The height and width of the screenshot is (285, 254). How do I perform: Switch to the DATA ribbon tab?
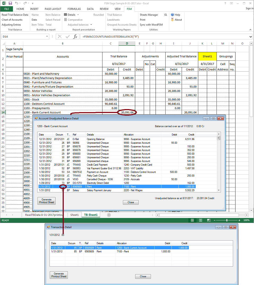[90, 9]
